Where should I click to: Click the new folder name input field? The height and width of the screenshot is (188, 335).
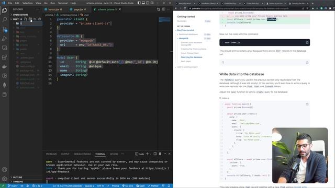31,23
